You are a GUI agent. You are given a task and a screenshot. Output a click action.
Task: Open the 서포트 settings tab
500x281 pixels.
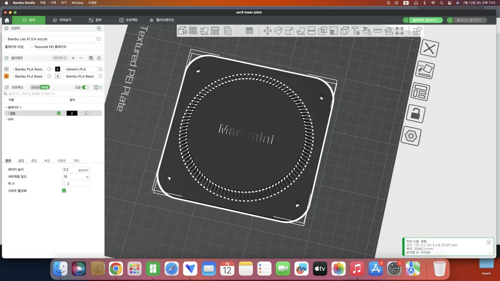[x=61, y=161]
